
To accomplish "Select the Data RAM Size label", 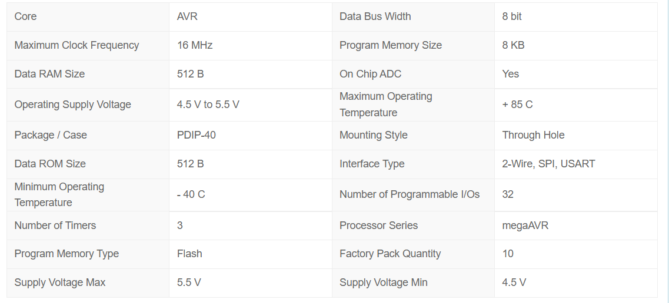I will (x=49, y=74).
